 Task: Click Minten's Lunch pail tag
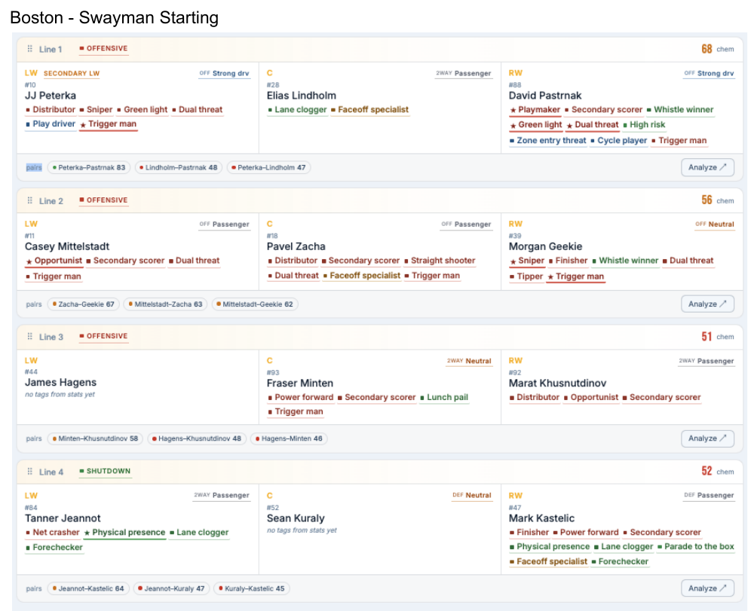tap(444, 397)
